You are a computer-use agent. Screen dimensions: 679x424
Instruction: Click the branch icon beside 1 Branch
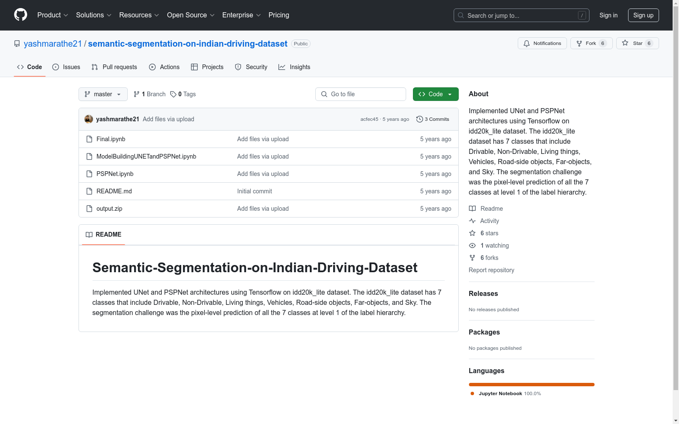(137, 94)
